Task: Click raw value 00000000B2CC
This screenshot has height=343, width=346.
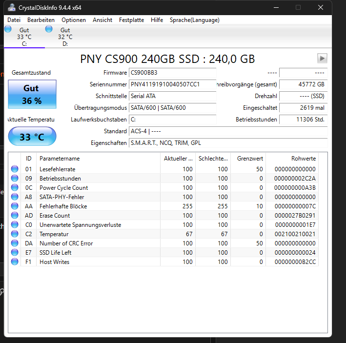Action: click(295, 262)
